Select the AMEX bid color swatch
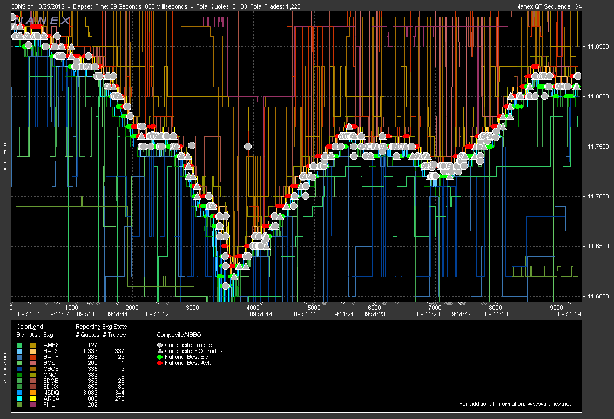 click(19, 345)
